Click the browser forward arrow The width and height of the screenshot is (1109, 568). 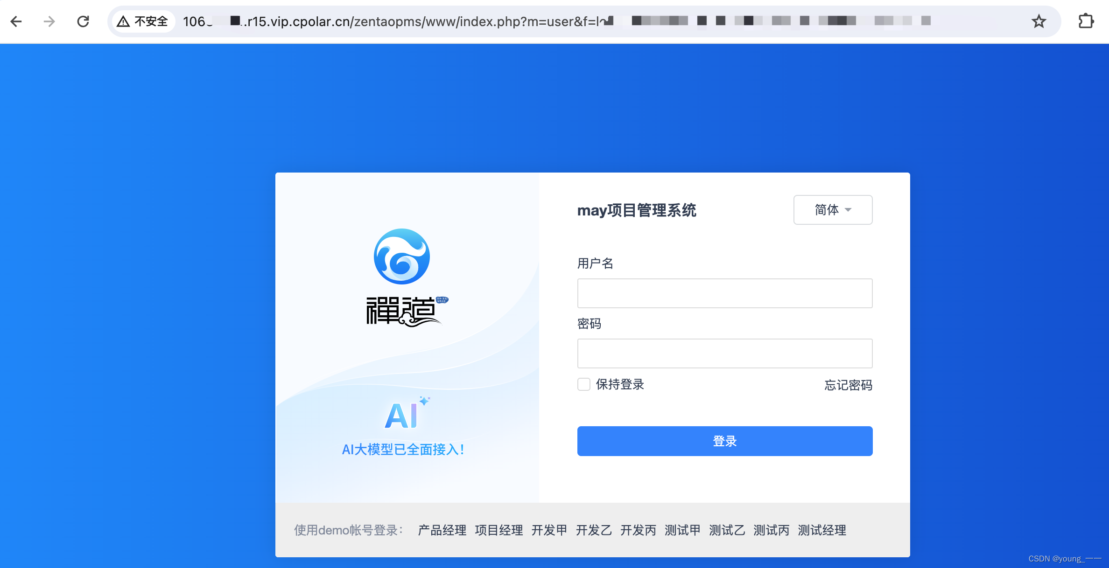click(49, 21)
